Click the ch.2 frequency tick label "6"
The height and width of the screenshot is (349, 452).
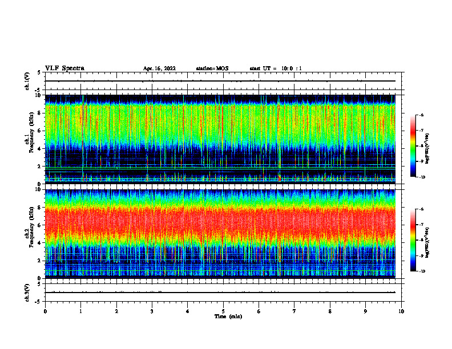pyautogui.click(x=40, y=225)
